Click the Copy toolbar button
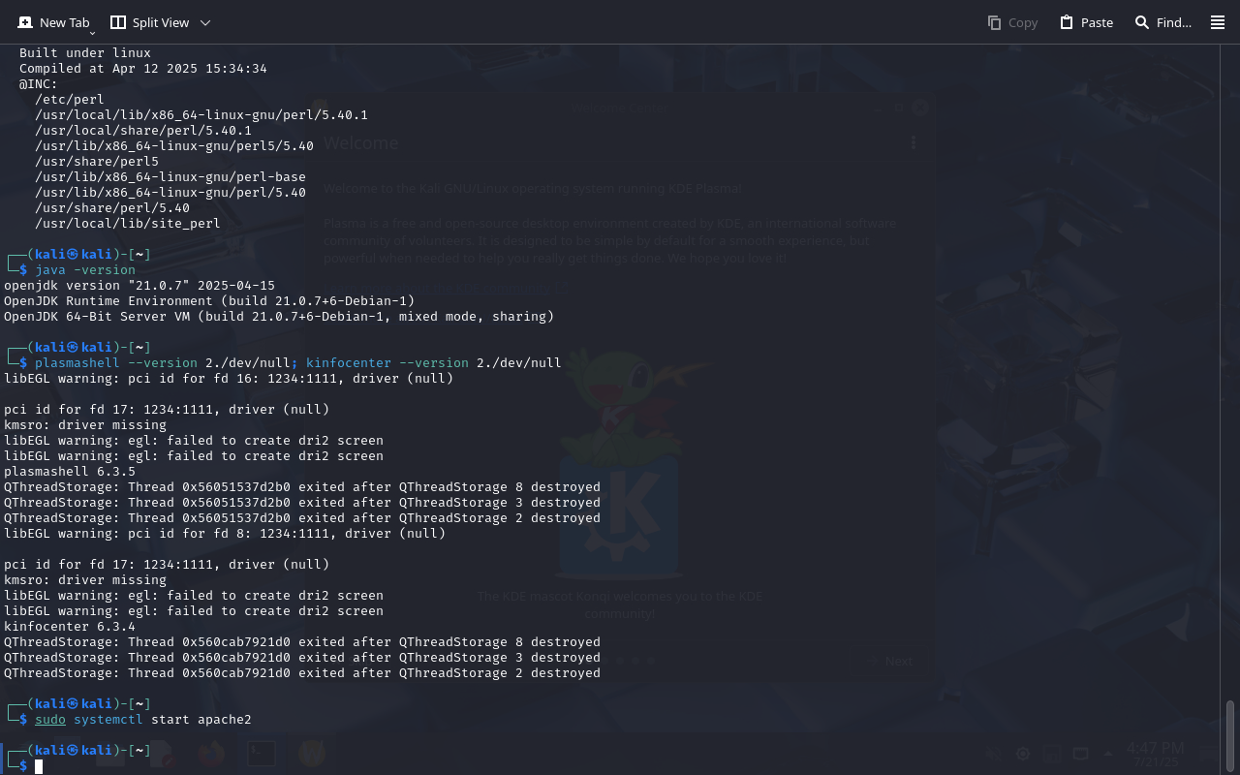This screenshot has height=775, width=1240. [1012, 22]
